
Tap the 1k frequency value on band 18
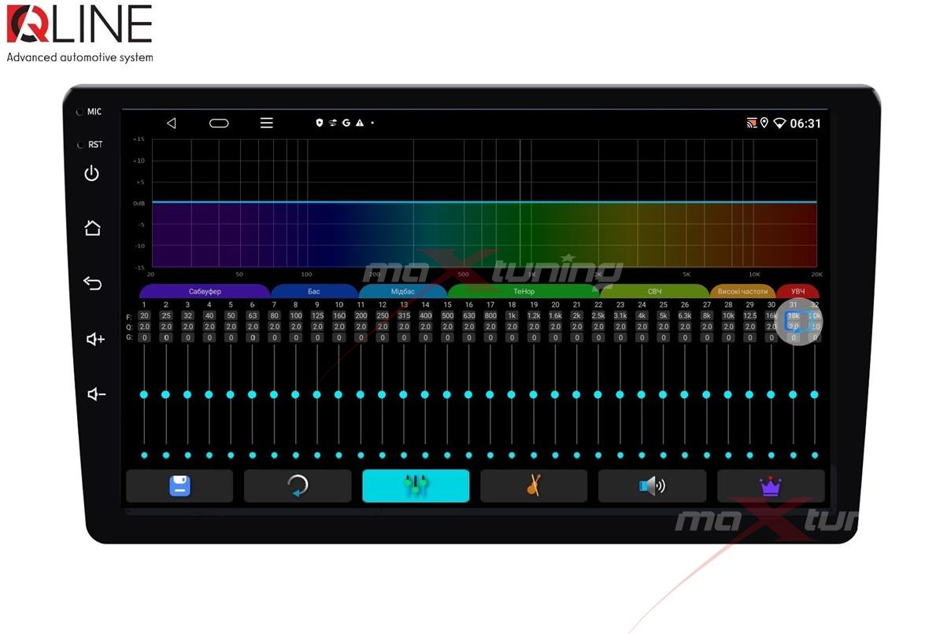pos(512,316)
